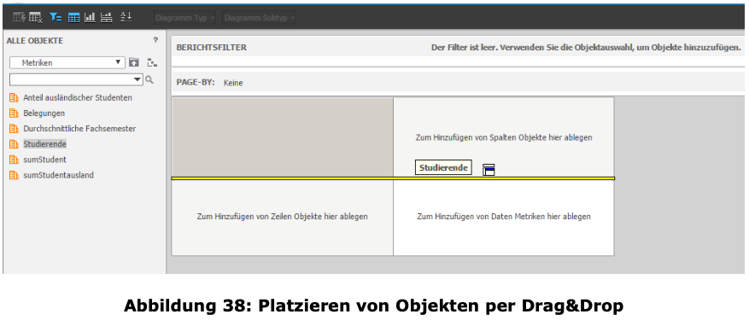Click into the object search field

(76, 79)
